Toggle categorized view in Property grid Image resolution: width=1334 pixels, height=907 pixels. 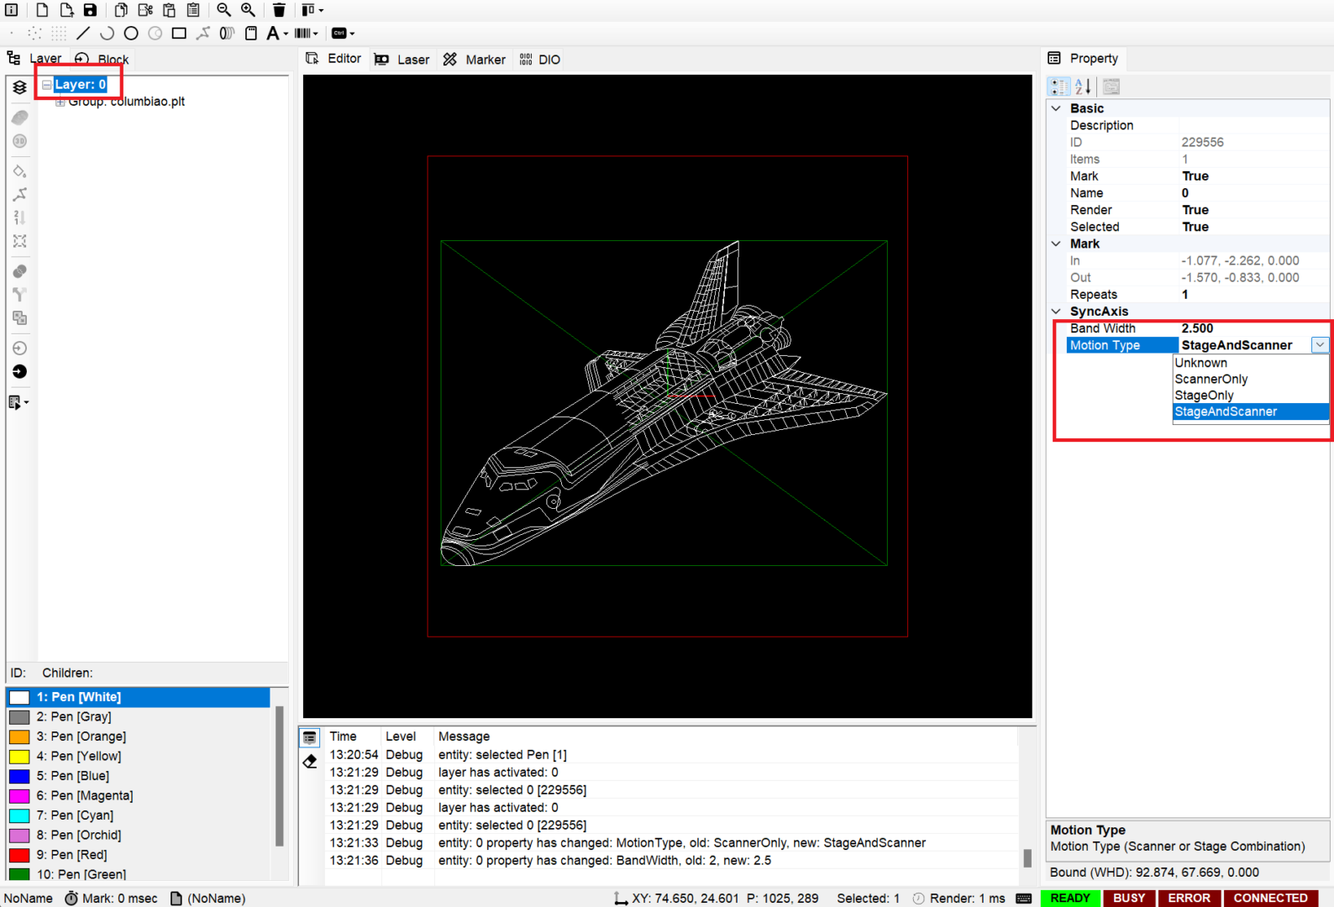click(1058, 87)
